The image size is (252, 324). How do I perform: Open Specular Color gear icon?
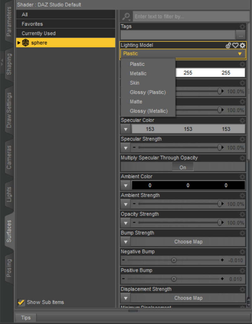(242, 120)
